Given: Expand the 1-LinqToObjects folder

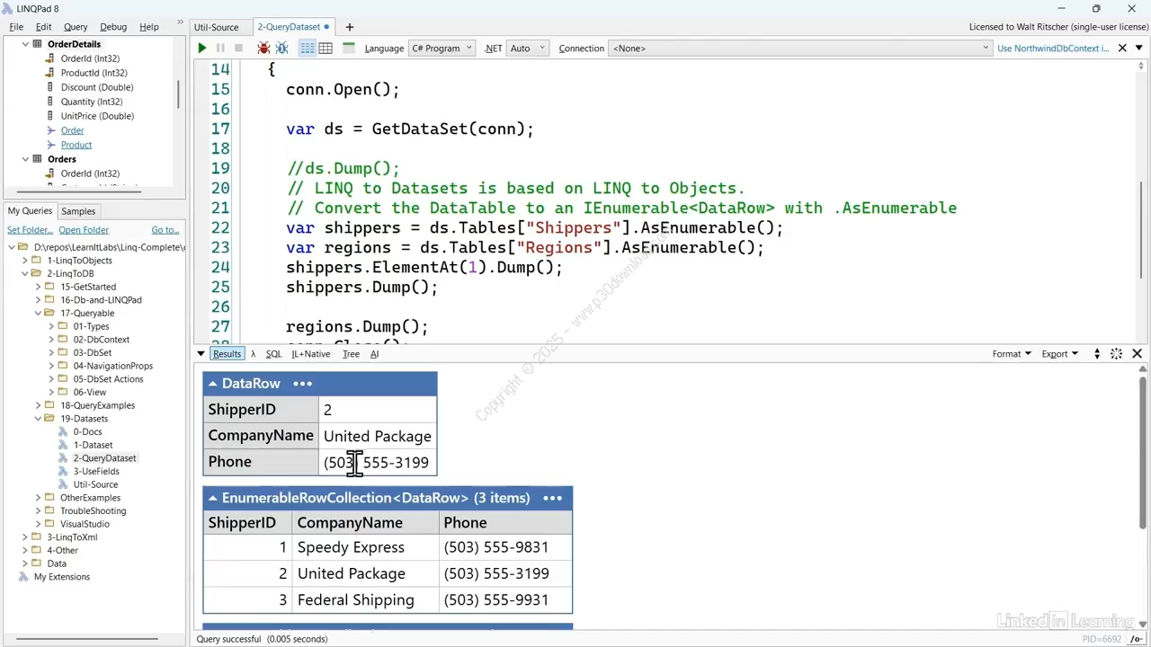Looking at the screenshot, I should tap(25, 261).
